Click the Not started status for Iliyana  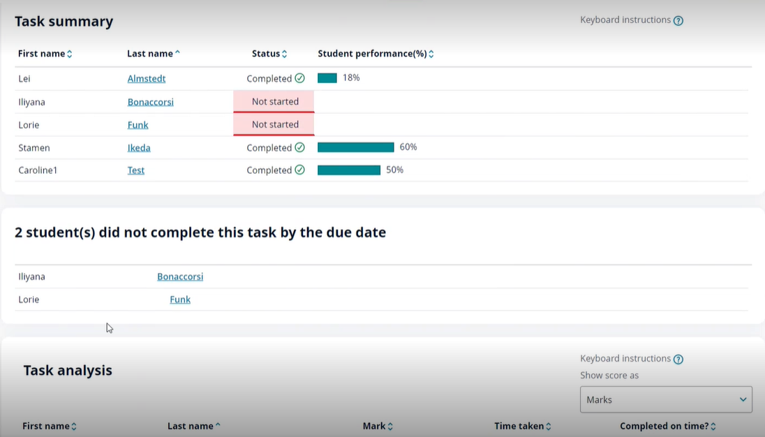(274, 101)
